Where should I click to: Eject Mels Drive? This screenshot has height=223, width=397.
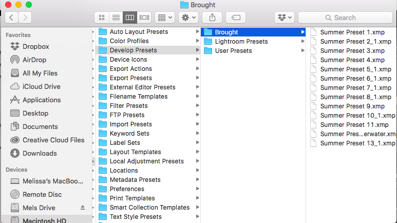coord(83,208)
